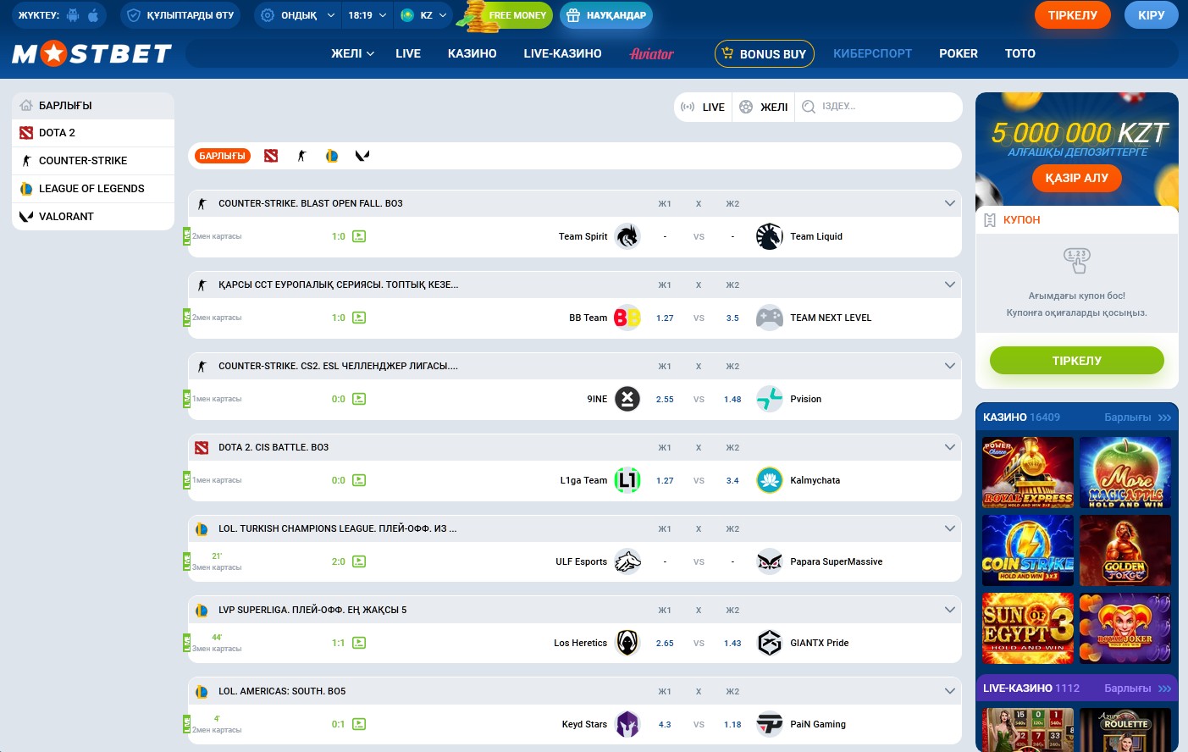This screenshot has width=1188, height=752.
Task: Open the ОНДЫҚ odds format dropdown
Action: 298,15
